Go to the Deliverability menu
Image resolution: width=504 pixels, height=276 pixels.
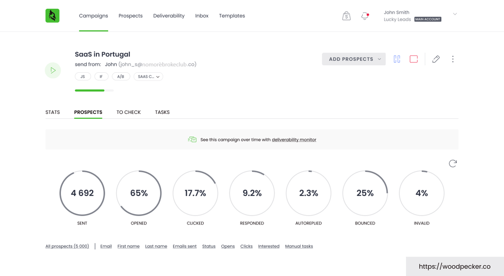point(169,16)
